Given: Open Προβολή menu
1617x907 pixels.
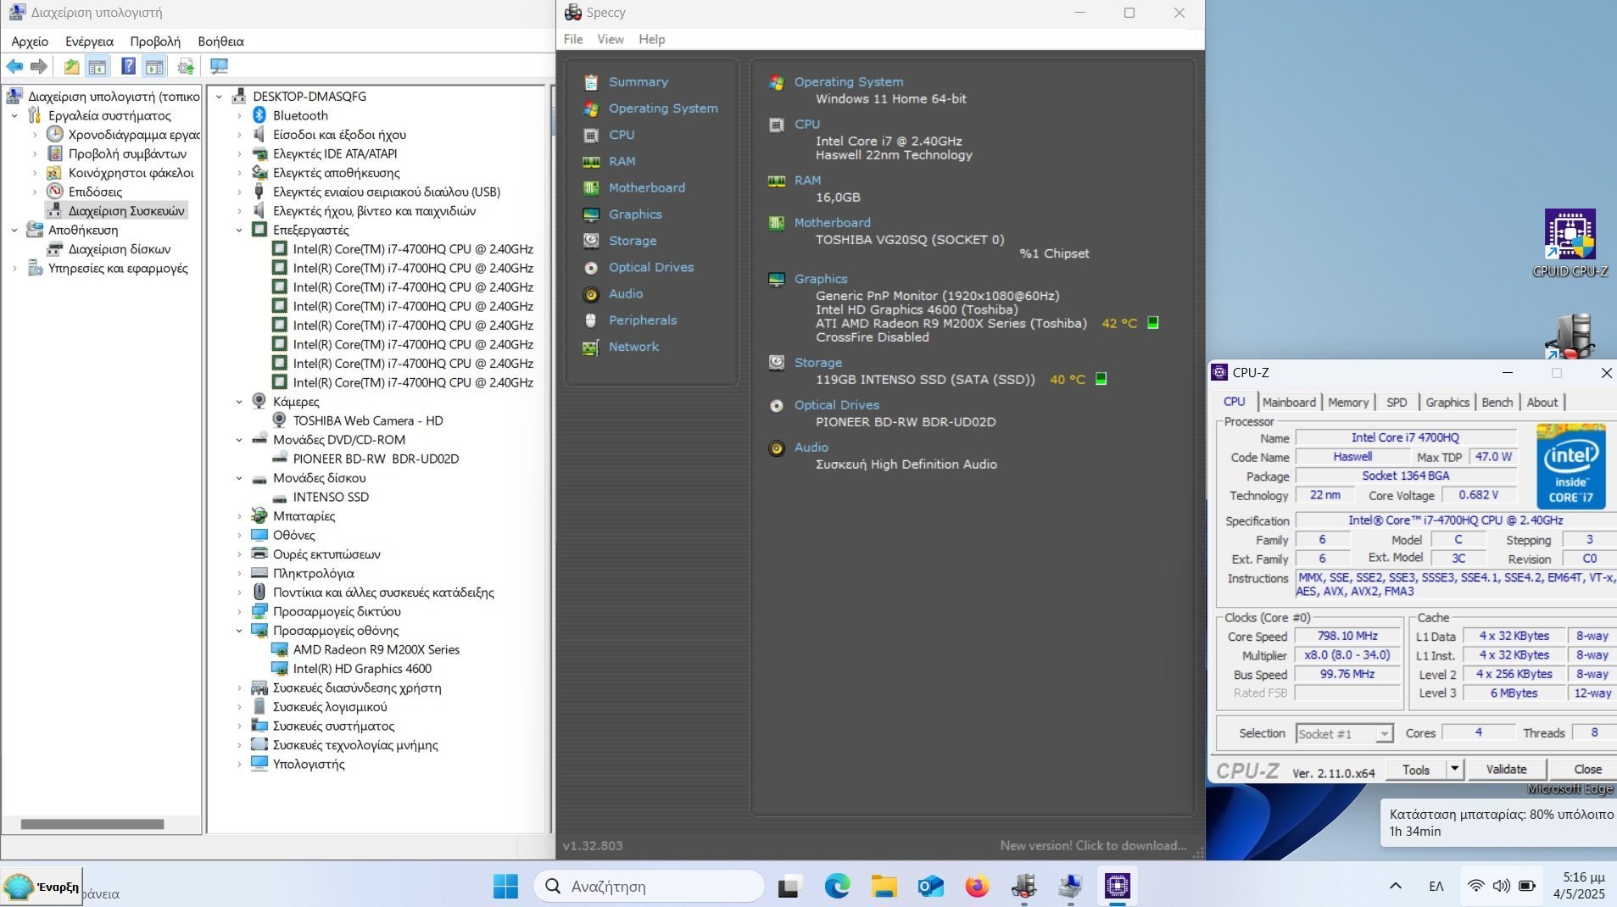Looking at the screenshot, I should click(x=155, y=42).
